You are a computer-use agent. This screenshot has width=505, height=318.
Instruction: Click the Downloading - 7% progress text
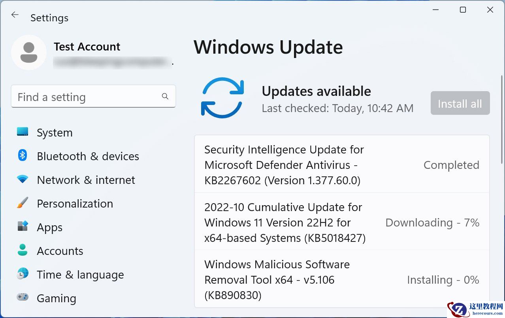[432, 223]
